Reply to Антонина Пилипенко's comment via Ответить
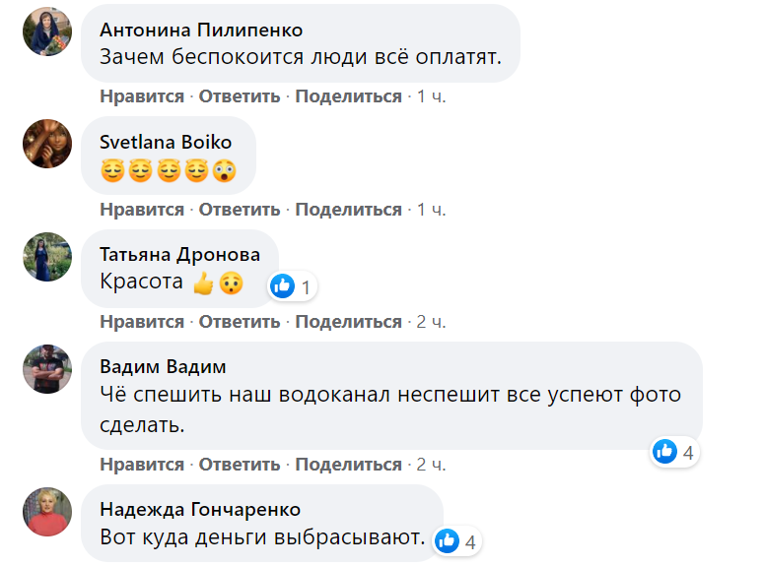 click(240, 96)
